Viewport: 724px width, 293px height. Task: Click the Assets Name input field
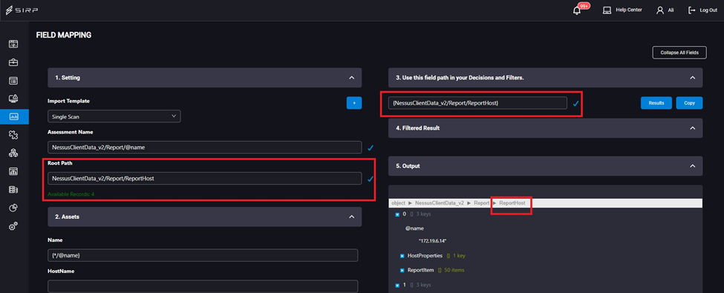203,255
